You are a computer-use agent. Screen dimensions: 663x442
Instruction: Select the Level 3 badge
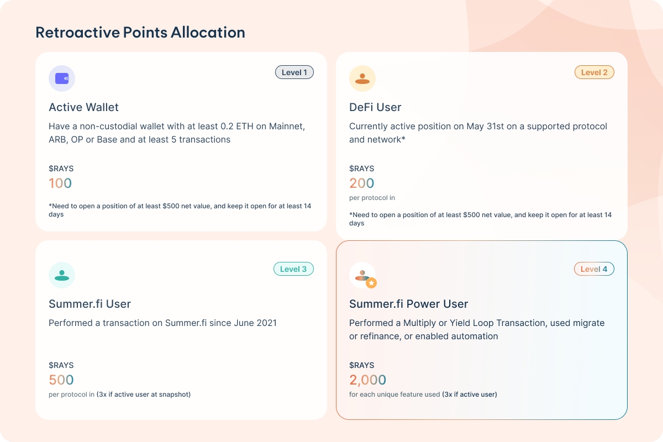(293, 269)
